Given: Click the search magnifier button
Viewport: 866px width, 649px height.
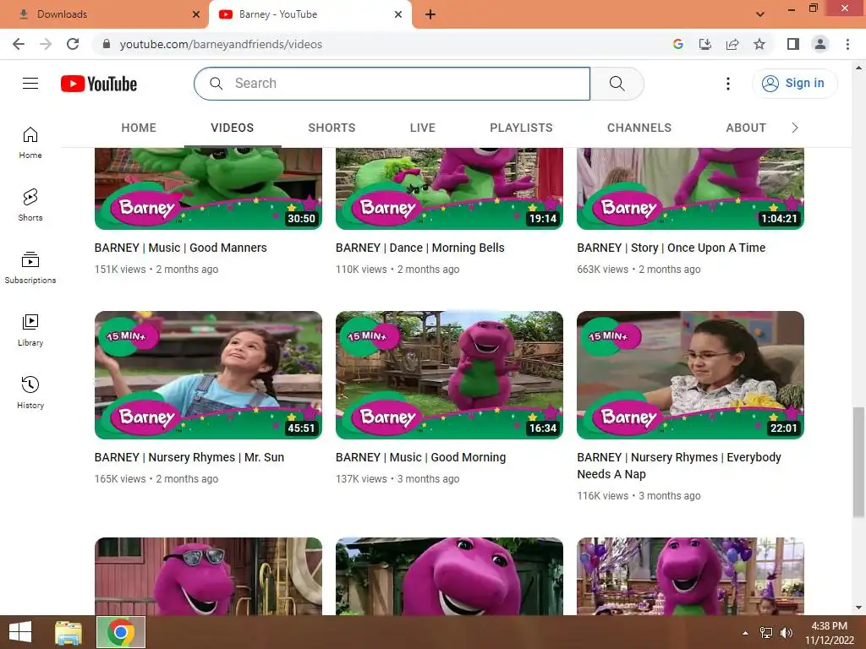Looking at the screenshot, I should click(x=617, y=84).
